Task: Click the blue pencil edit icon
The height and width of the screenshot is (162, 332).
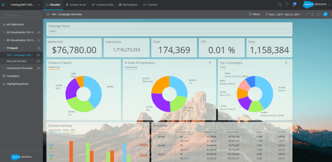Action: 325,14
